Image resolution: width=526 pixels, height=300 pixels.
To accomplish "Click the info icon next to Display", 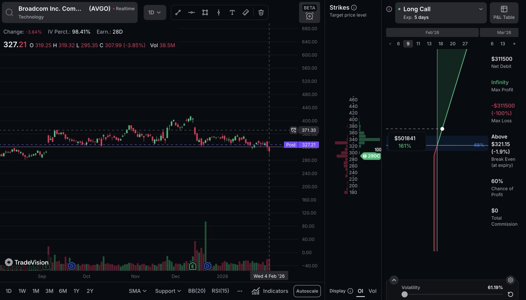I will pyautogui.click(x=350, y=291).
